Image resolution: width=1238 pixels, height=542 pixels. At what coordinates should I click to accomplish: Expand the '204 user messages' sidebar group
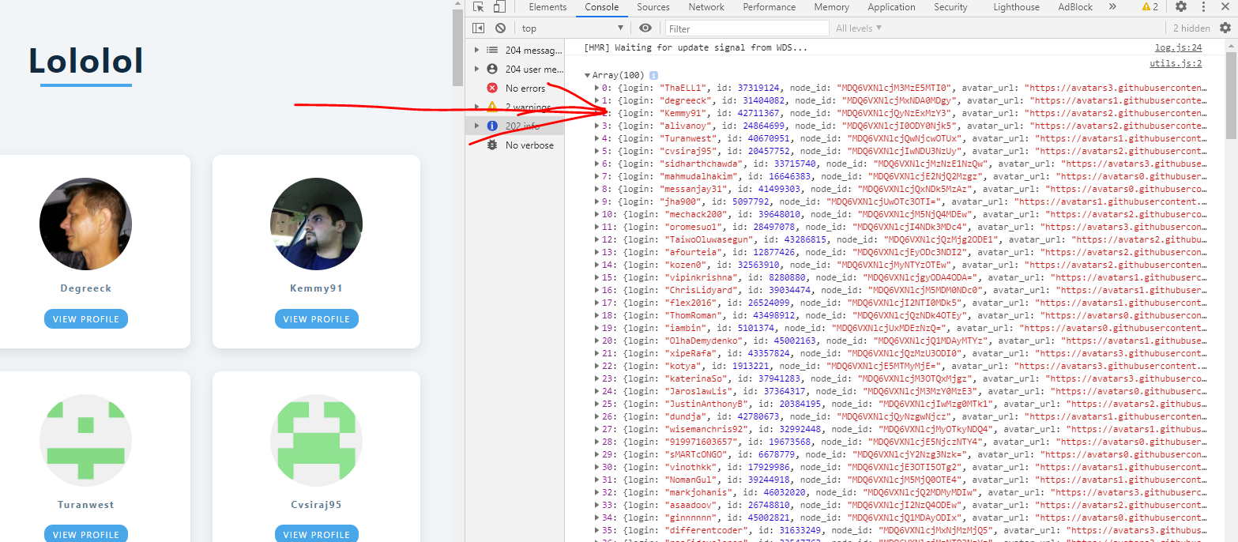tap(476, 70)
